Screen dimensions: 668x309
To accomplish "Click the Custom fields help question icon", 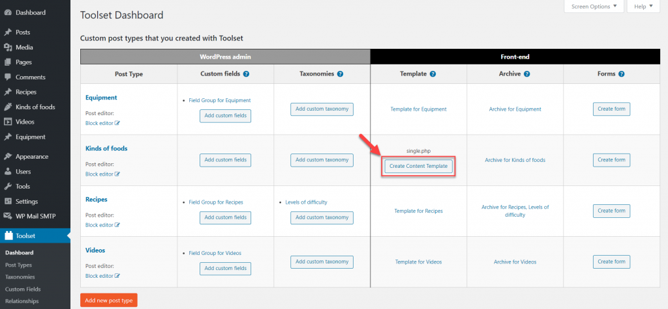I will pyautogui.click(x=246, y=74).
